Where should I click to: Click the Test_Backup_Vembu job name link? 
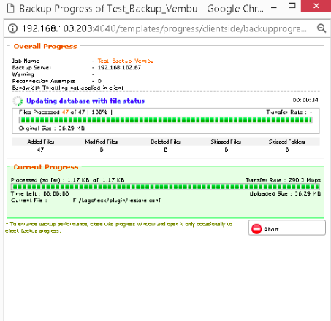pos(126,61)
